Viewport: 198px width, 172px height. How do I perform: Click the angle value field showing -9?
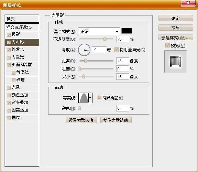point(99,50)
